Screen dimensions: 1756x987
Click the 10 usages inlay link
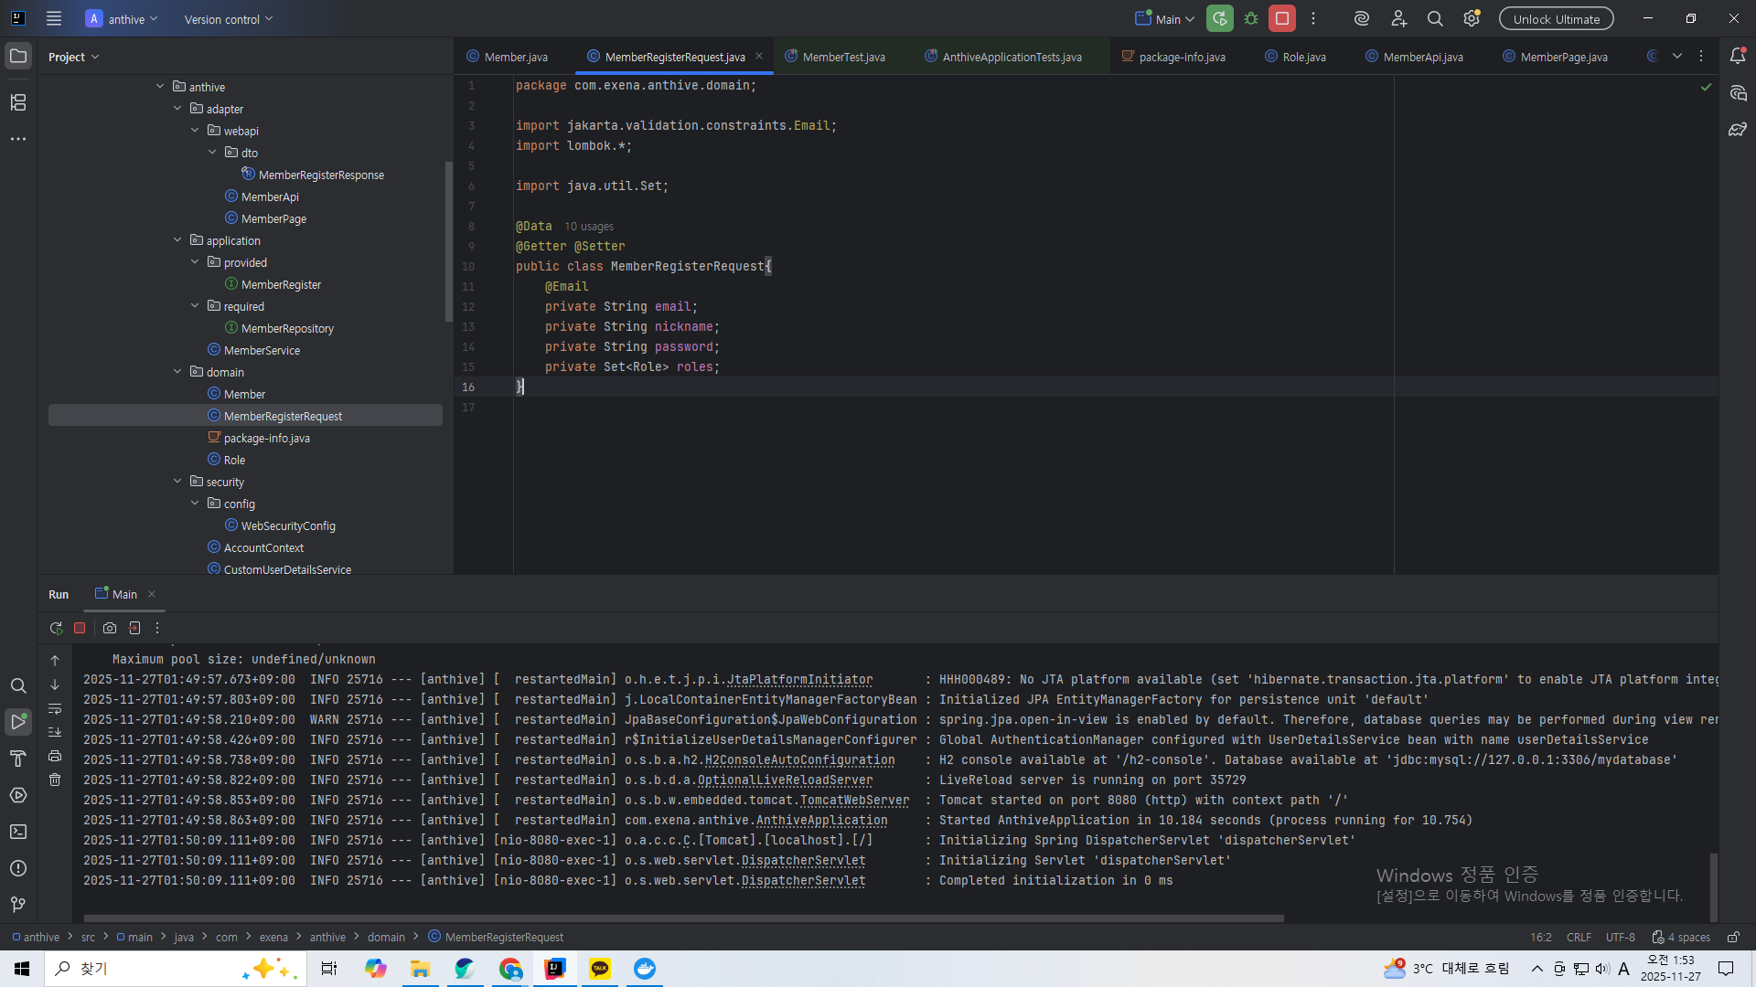tap(588, 227)
